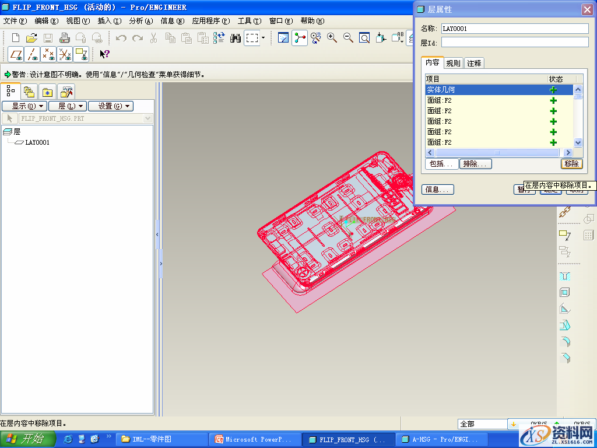Image resolution: width=597 pixels, height=448 pixels.
Task: Click the What's This help cursor icon
Action: point(104,54)
